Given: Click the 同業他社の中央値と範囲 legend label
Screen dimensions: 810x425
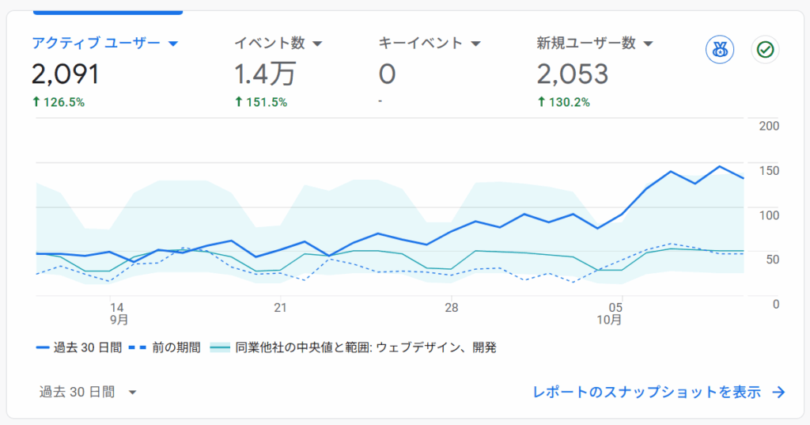Looking at the screenshot, I should coord(365,347).
